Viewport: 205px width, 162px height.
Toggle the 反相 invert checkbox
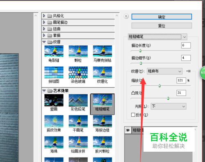133,115
